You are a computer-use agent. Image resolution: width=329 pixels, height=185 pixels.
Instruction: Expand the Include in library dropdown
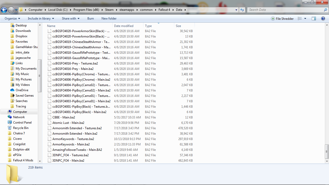[x=41, y=18]
